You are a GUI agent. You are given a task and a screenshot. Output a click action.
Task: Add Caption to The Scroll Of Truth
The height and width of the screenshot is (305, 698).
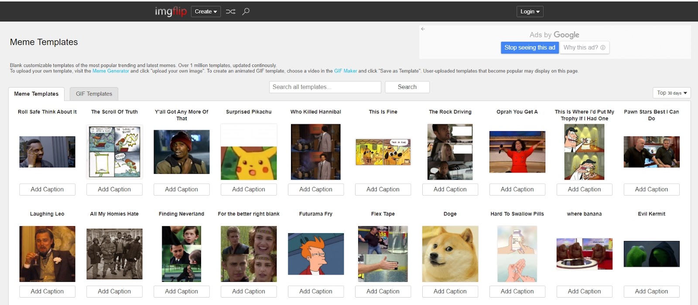[x=114, y=189]
